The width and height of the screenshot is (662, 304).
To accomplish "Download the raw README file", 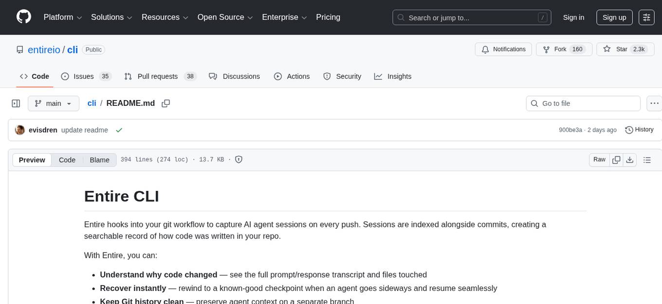I will tap(630, 160).
